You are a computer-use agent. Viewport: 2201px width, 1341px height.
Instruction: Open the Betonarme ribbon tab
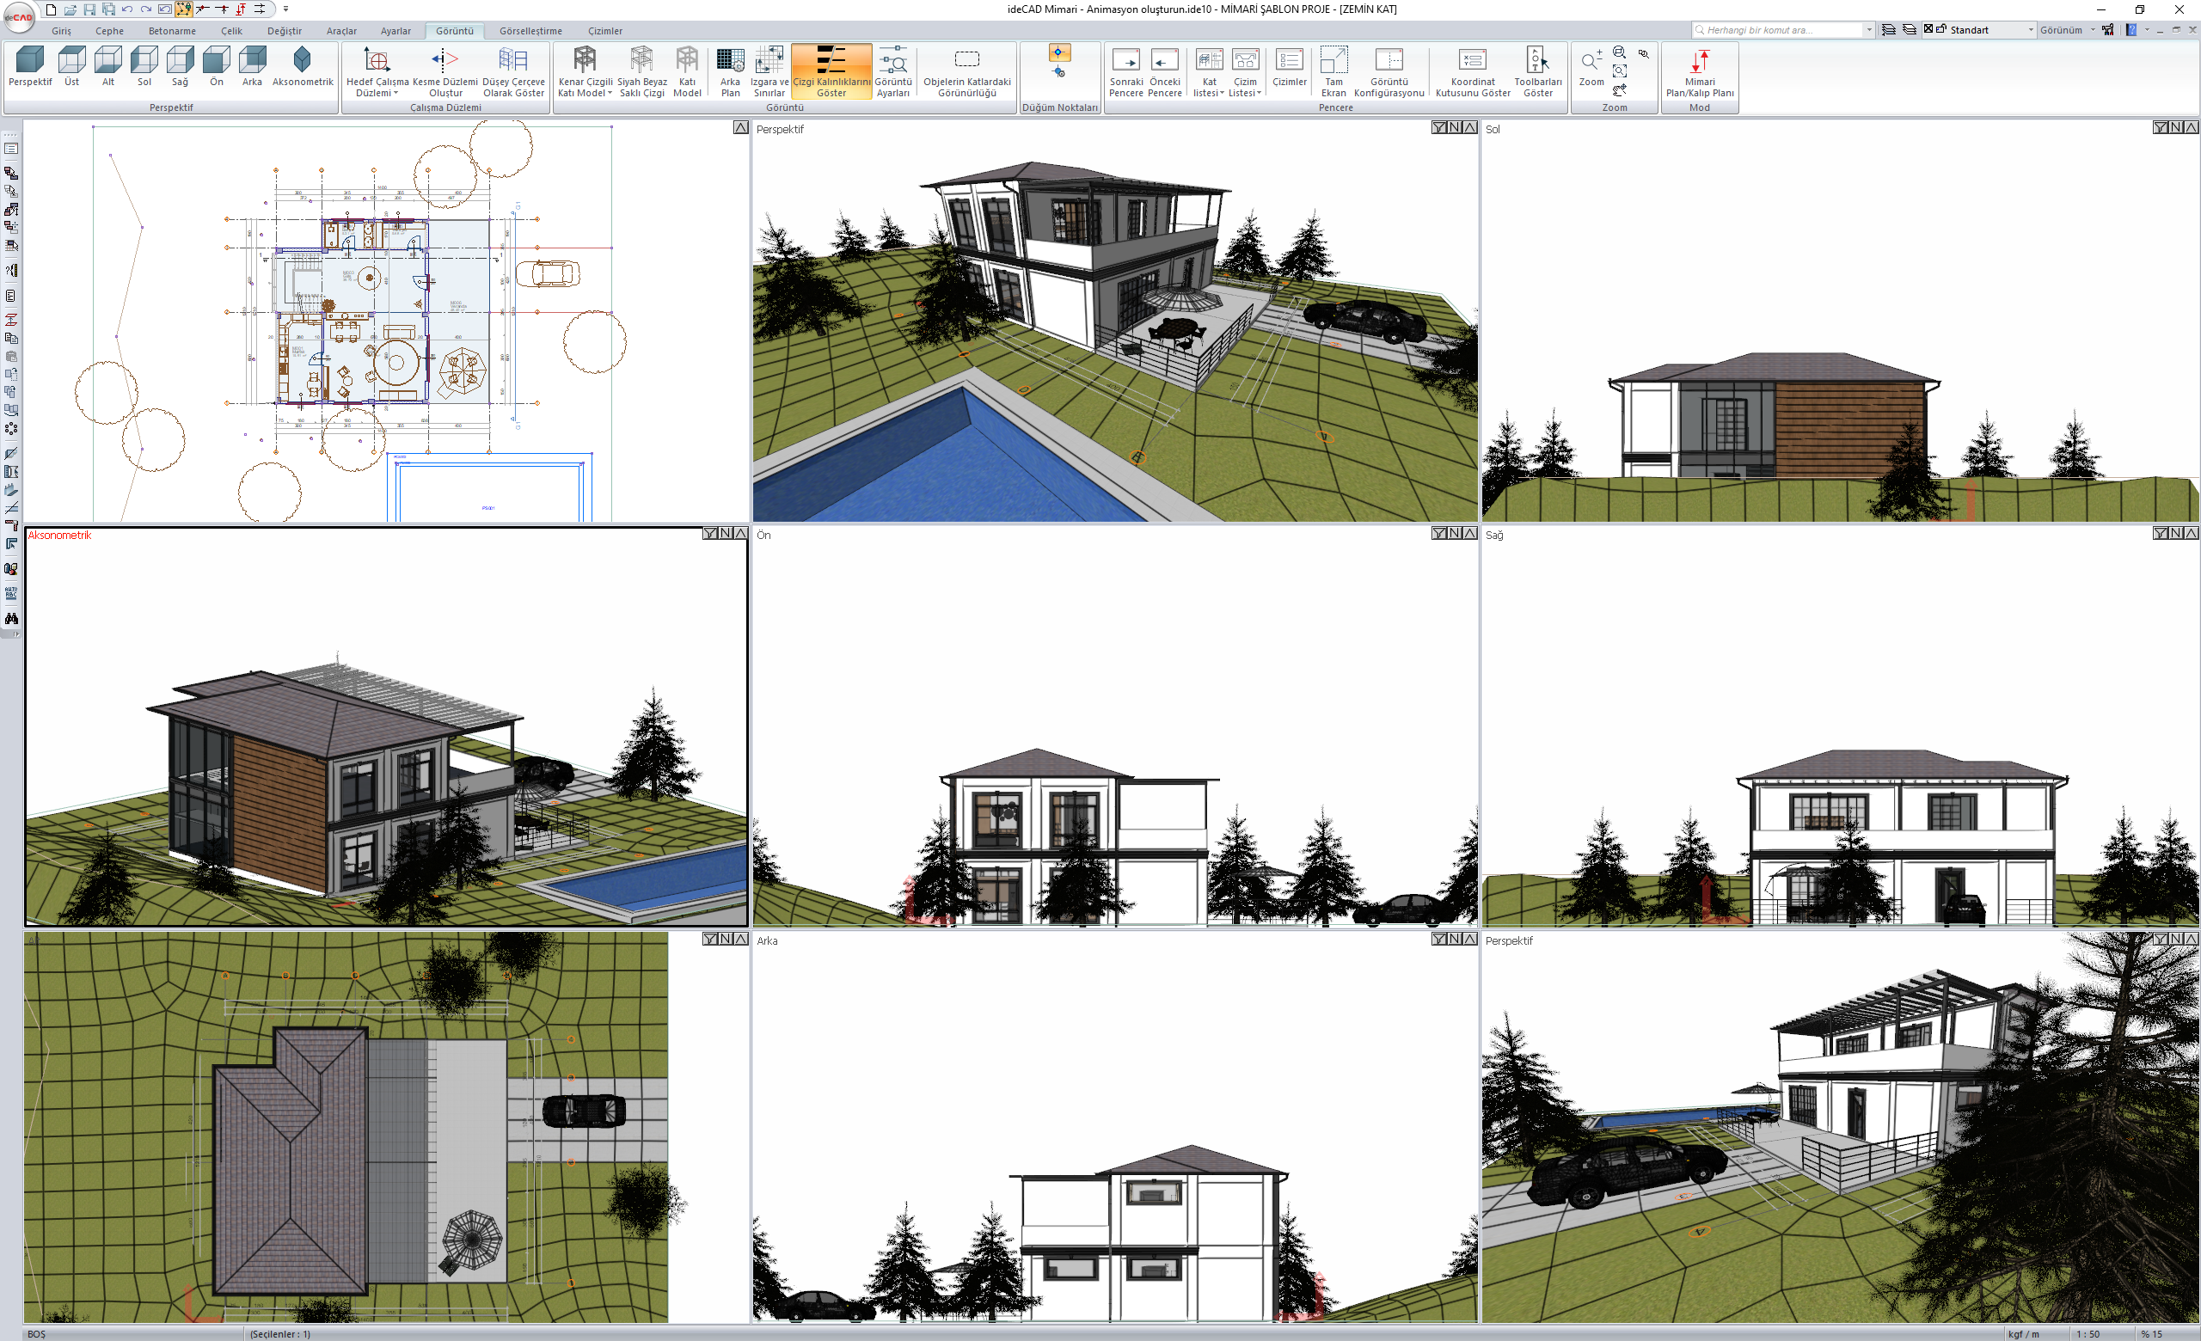pos(171,30)
